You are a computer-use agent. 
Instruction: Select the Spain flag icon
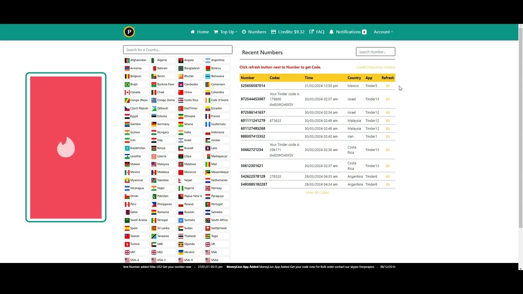127,228
